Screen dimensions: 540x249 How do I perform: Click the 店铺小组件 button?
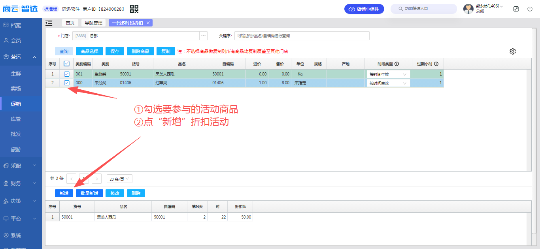tap(364, 9)
